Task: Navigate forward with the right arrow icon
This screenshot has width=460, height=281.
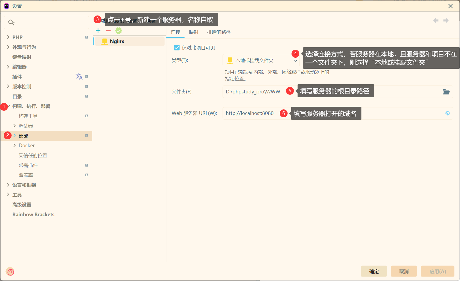Action: 446,20
